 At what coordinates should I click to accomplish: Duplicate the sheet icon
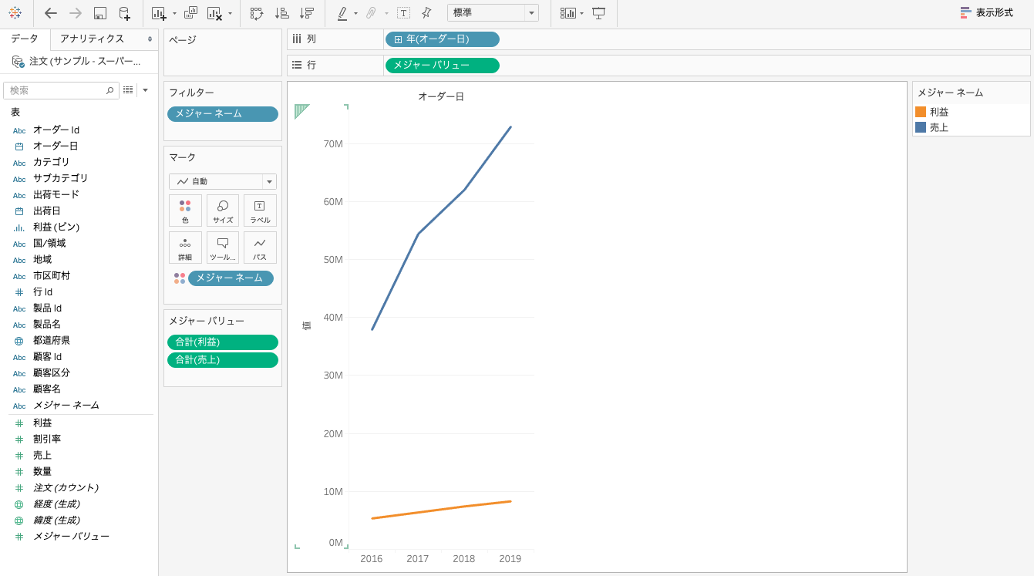190,13
